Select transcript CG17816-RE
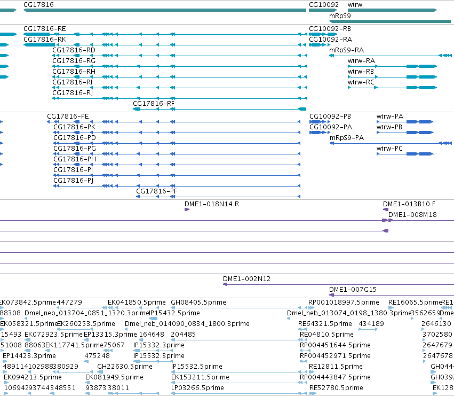Screen dimensions: 454x396 pos(45,29)
